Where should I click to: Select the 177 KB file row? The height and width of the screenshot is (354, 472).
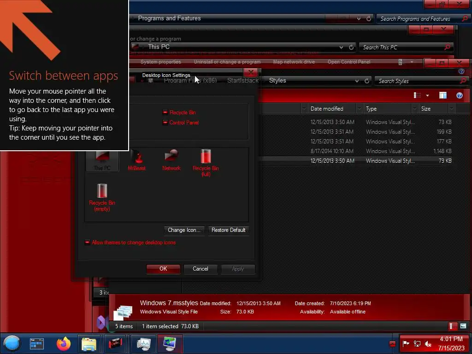tap(356, 141)
